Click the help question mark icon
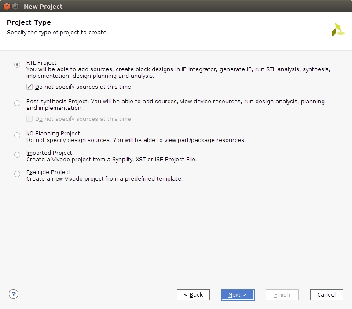 [14, 294]
